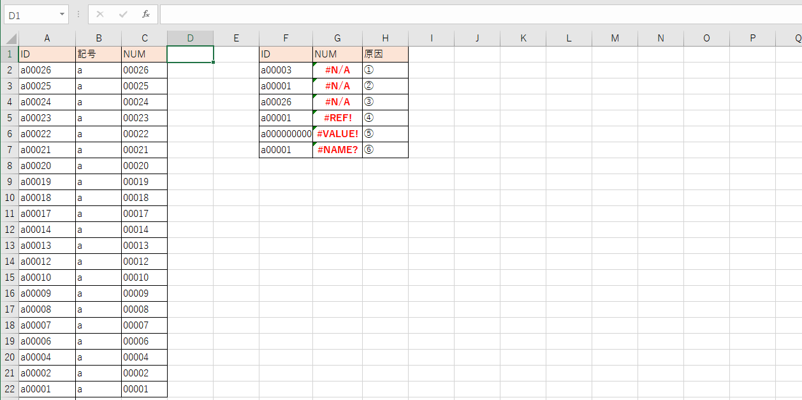Select the NUM header cell in column C
This screenshot has height=400, width=802.
pos(144,54)
